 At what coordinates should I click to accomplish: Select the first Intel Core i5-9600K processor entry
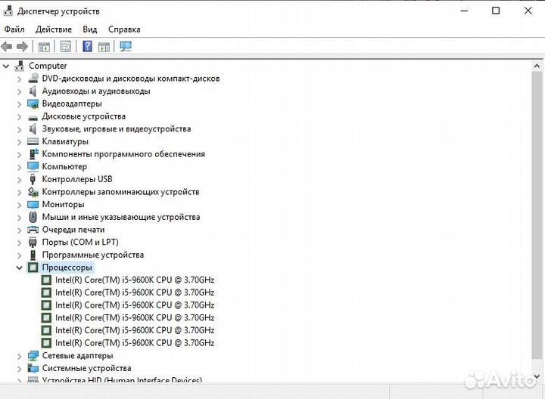point(135,280)
